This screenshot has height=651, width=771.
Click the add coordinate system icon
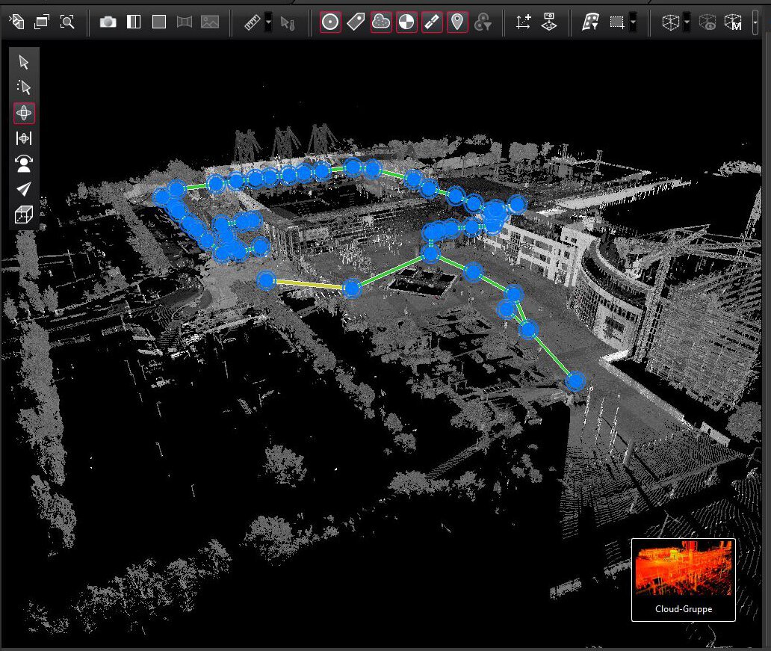pos(523,22)
